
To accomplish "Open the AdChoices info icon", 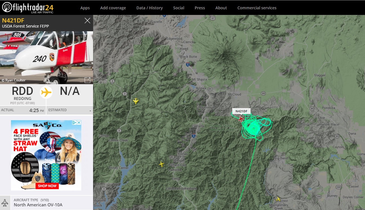I will point(75,122).
